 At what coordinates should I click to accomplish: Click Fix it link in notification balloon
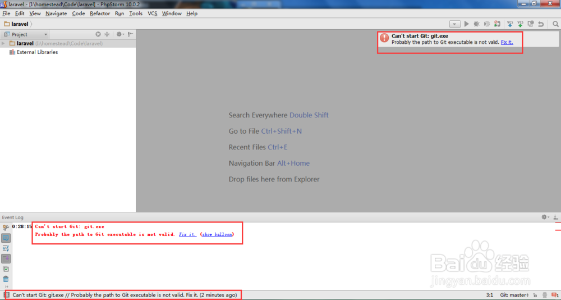click(x=507, y=42)
